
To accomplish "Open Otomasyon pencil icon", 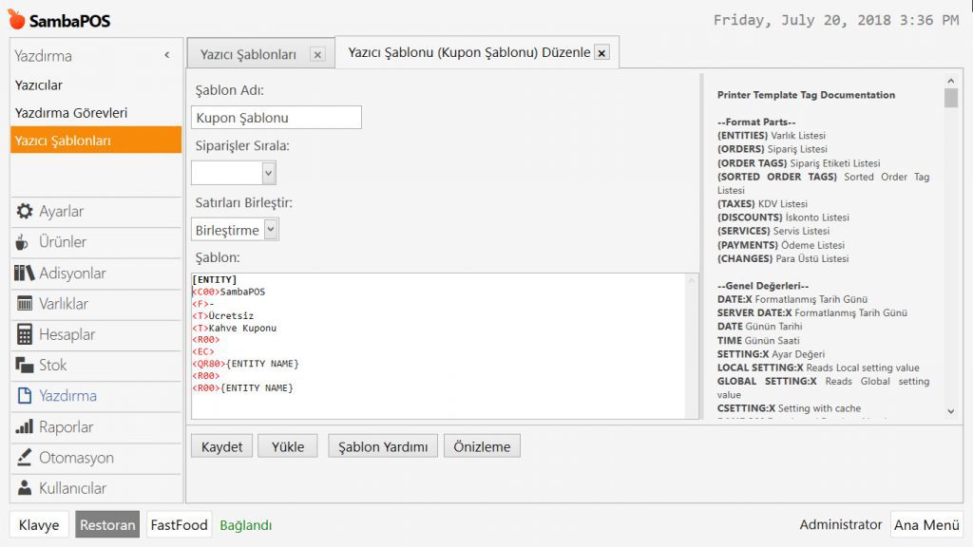I will point(25,458).
